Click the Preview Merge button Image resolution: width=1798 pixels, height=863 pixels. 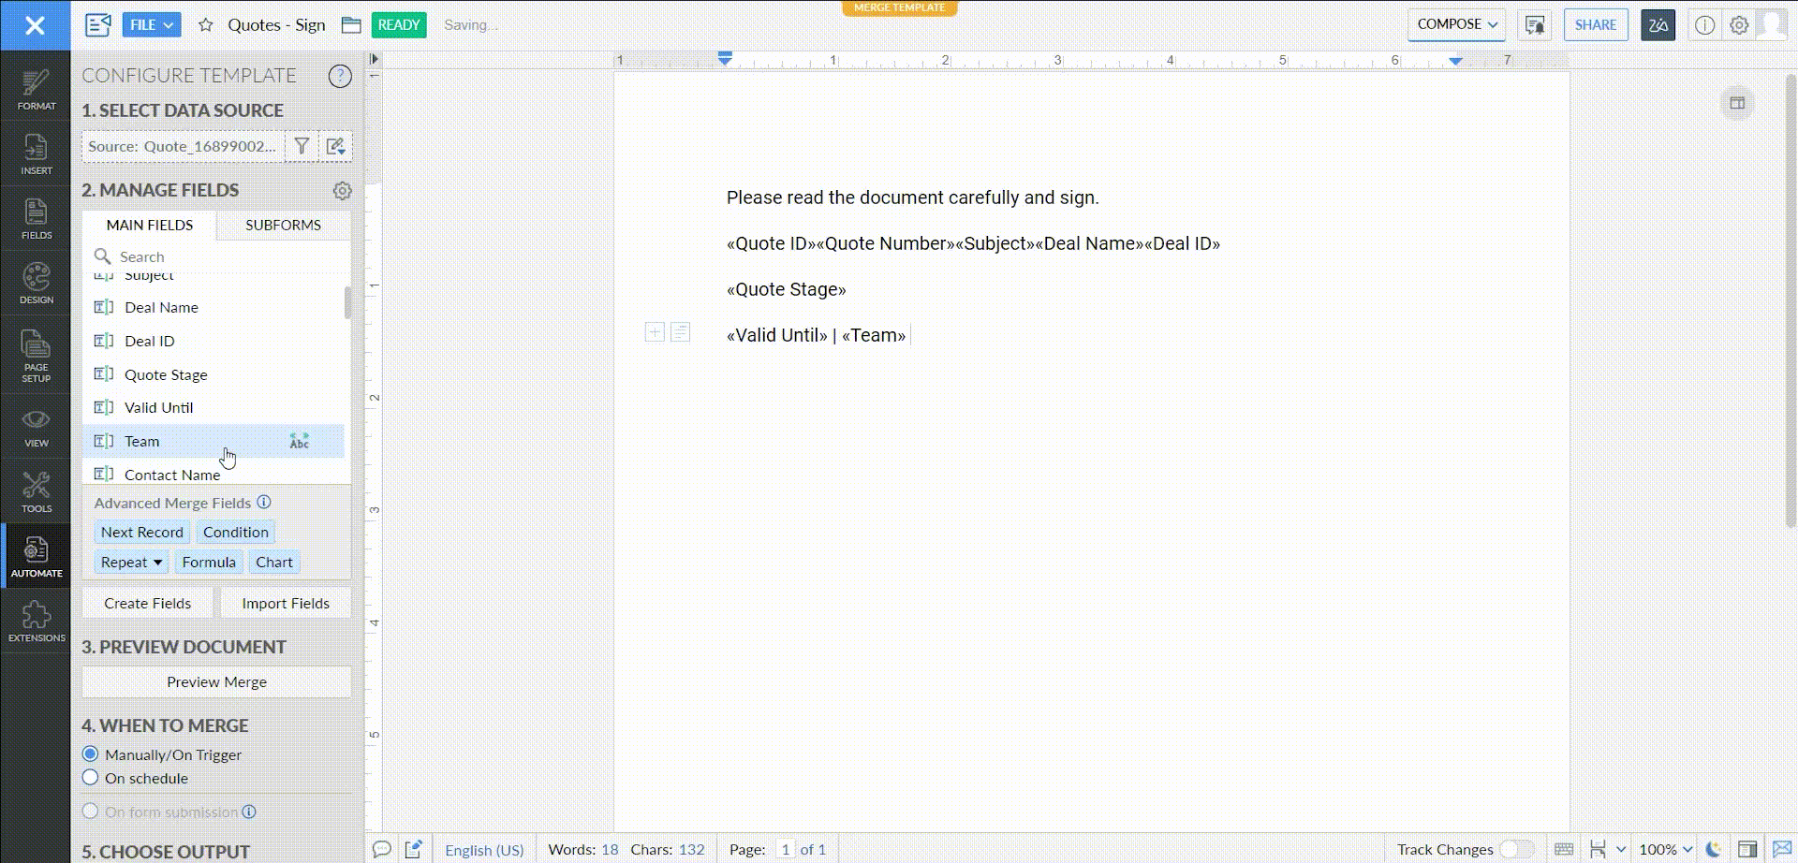(x=216, y=682)
